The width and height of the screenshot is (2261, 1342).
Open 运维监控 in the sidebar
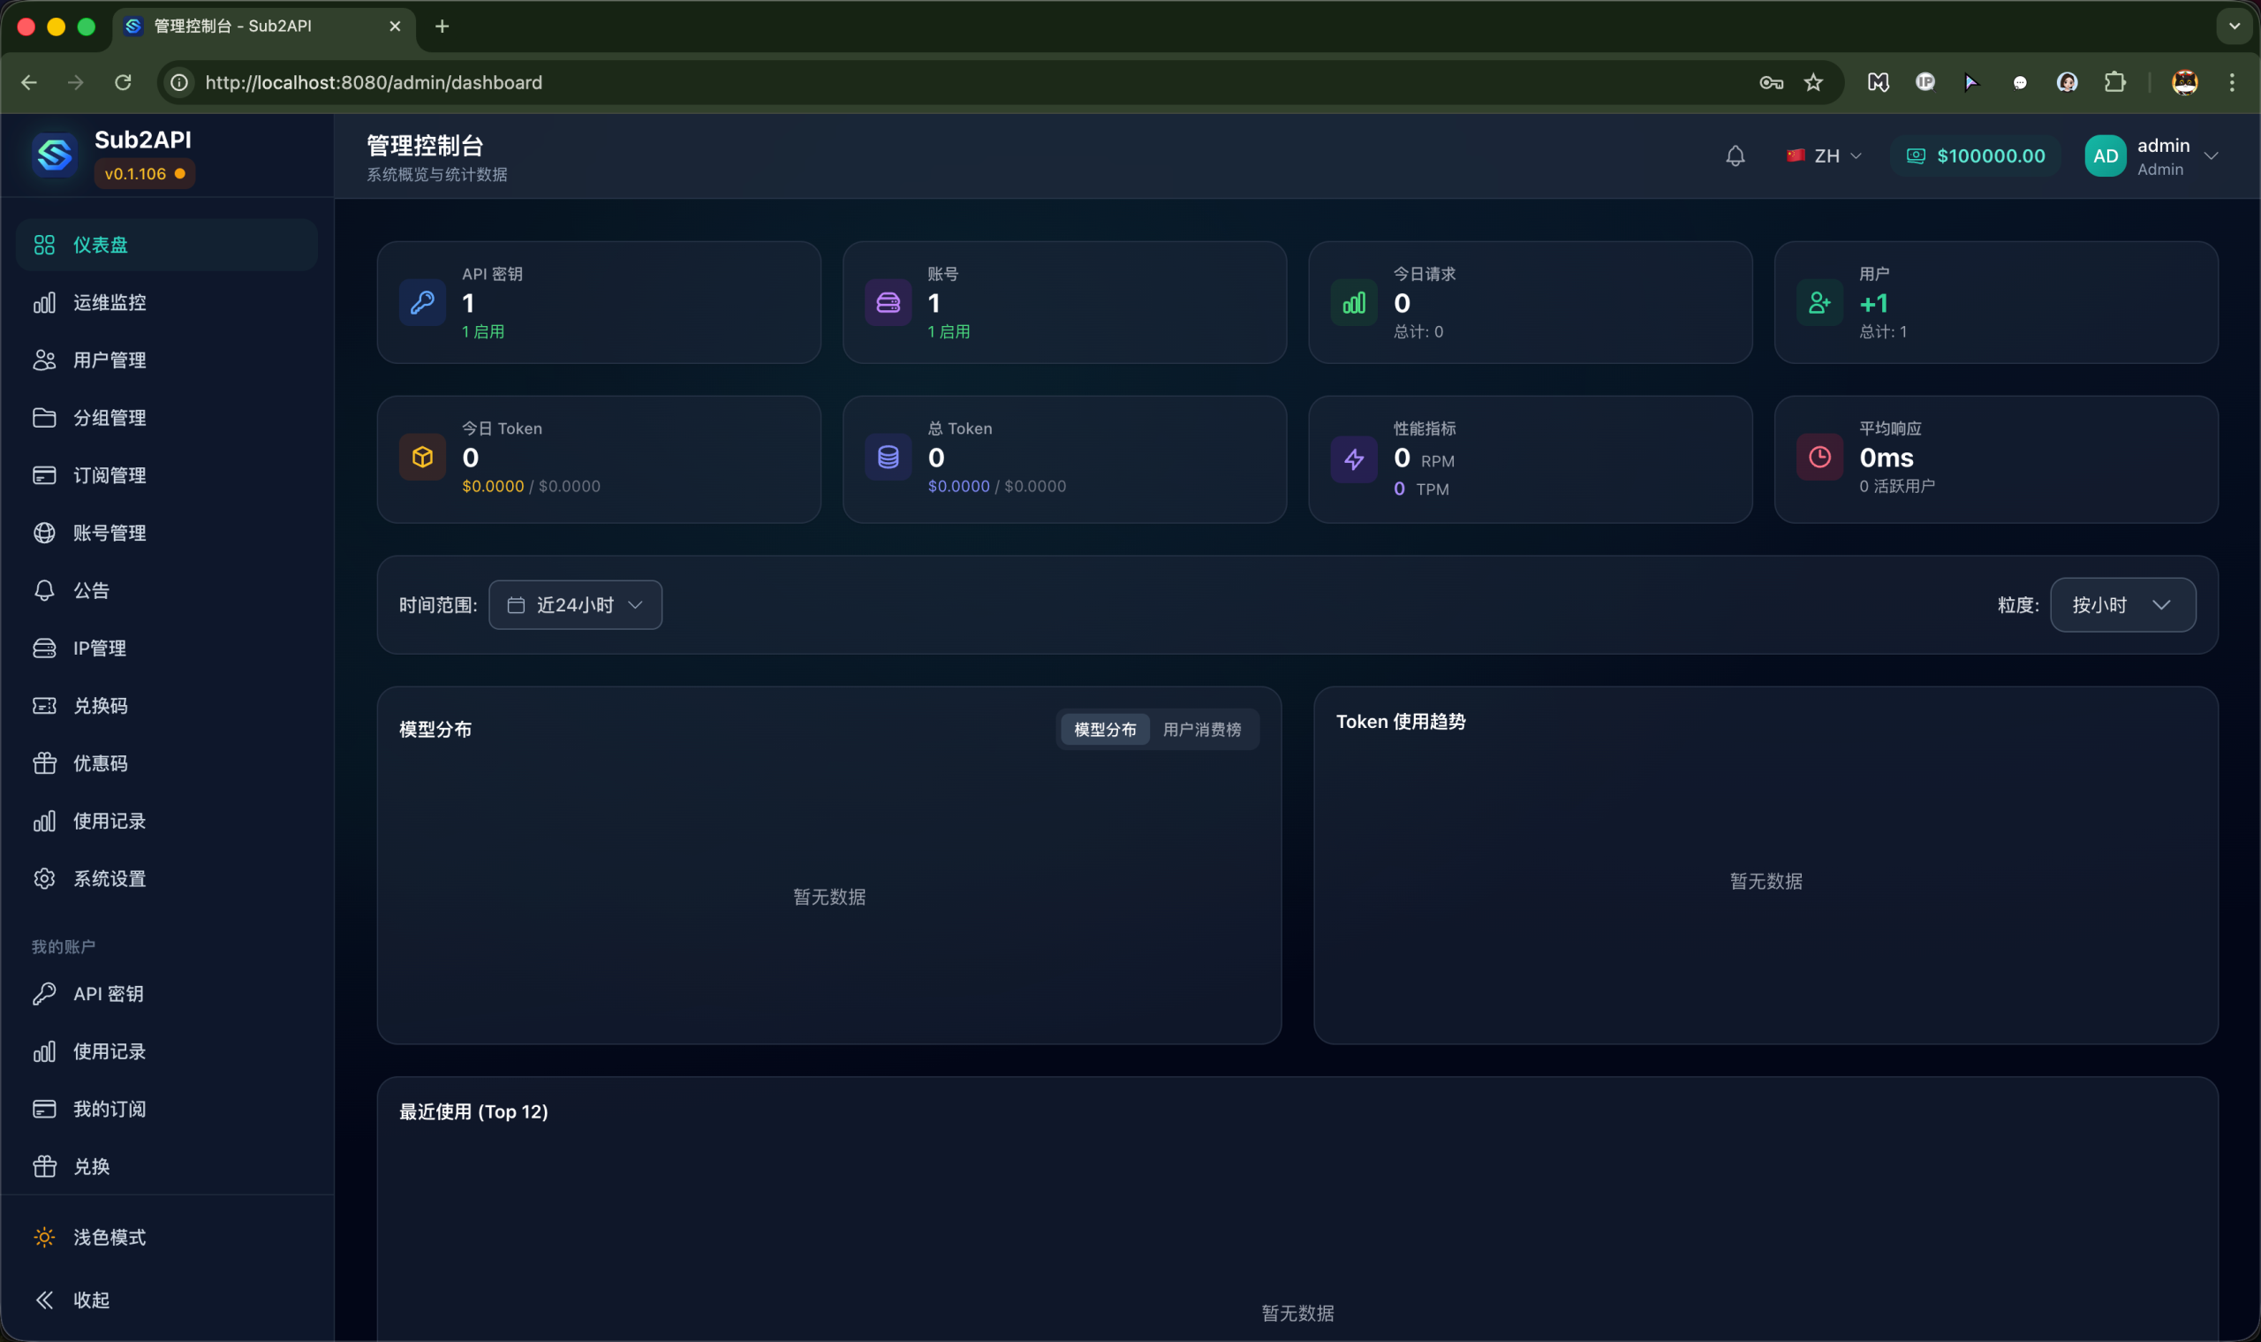(x=109, y=303)
